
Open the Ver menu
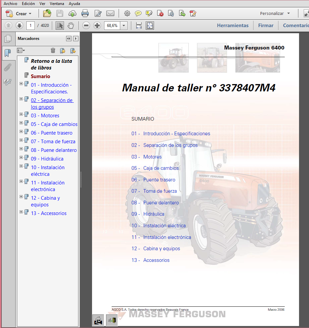(x=42, y=4)
